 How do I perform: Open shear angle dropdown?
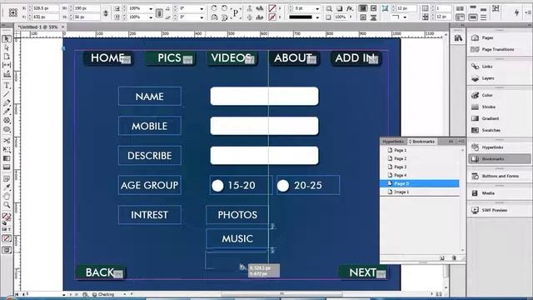pyautogui.click(x=202, y=17)
